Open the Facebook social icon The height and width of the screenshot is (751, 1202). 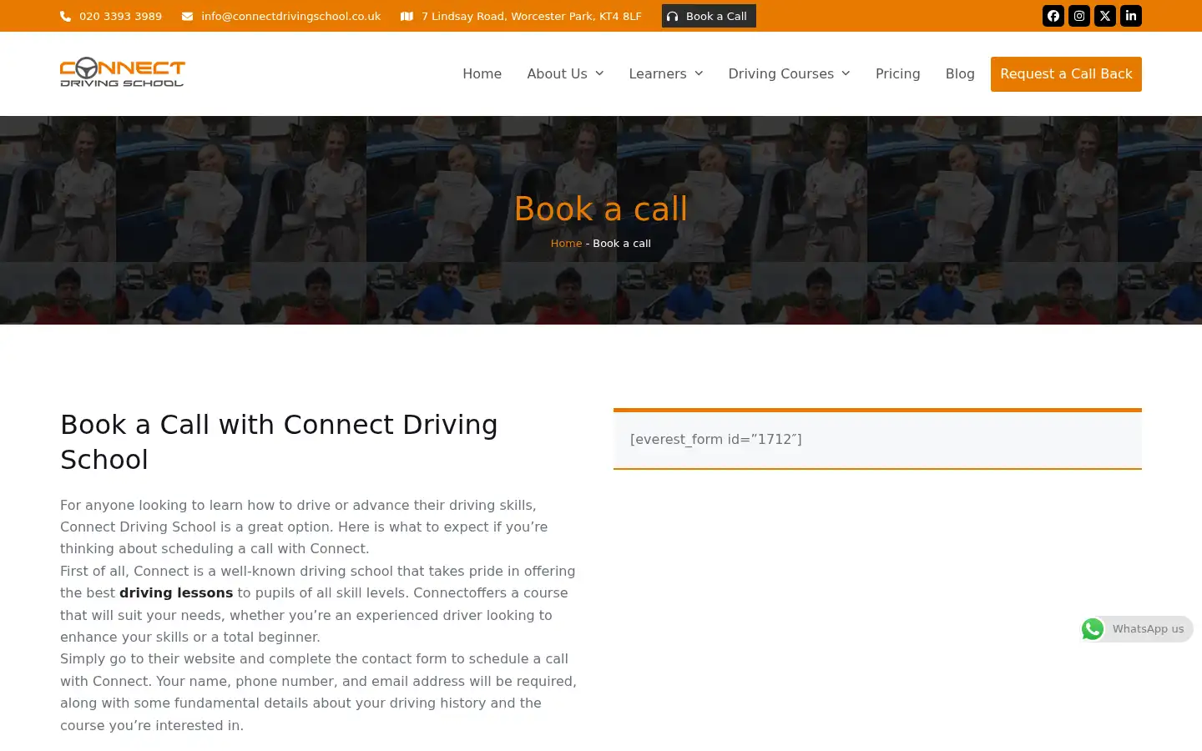click(1053, 16)
